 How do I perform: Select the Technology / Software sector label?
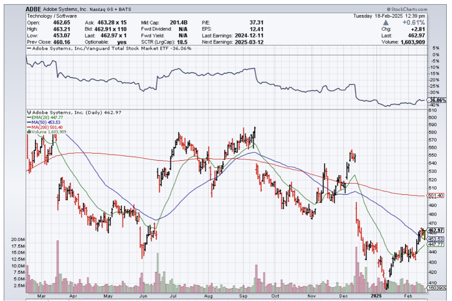52,16
